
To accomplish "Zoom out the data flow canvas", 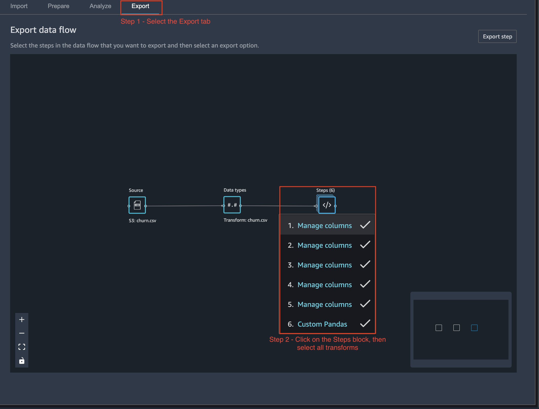I will point(22,333).
